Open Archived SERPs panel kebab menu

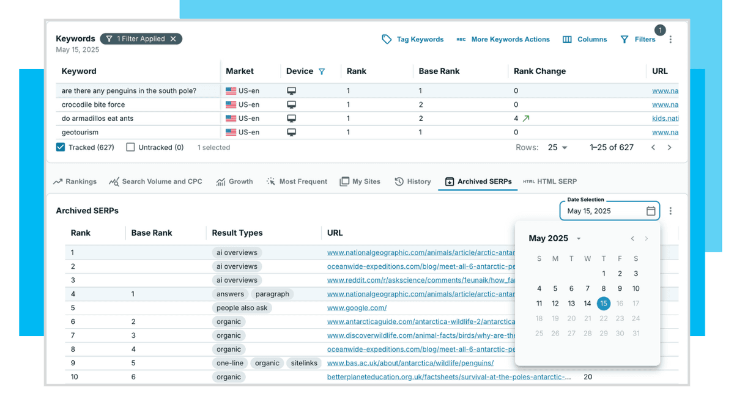[x=670, y=211]
